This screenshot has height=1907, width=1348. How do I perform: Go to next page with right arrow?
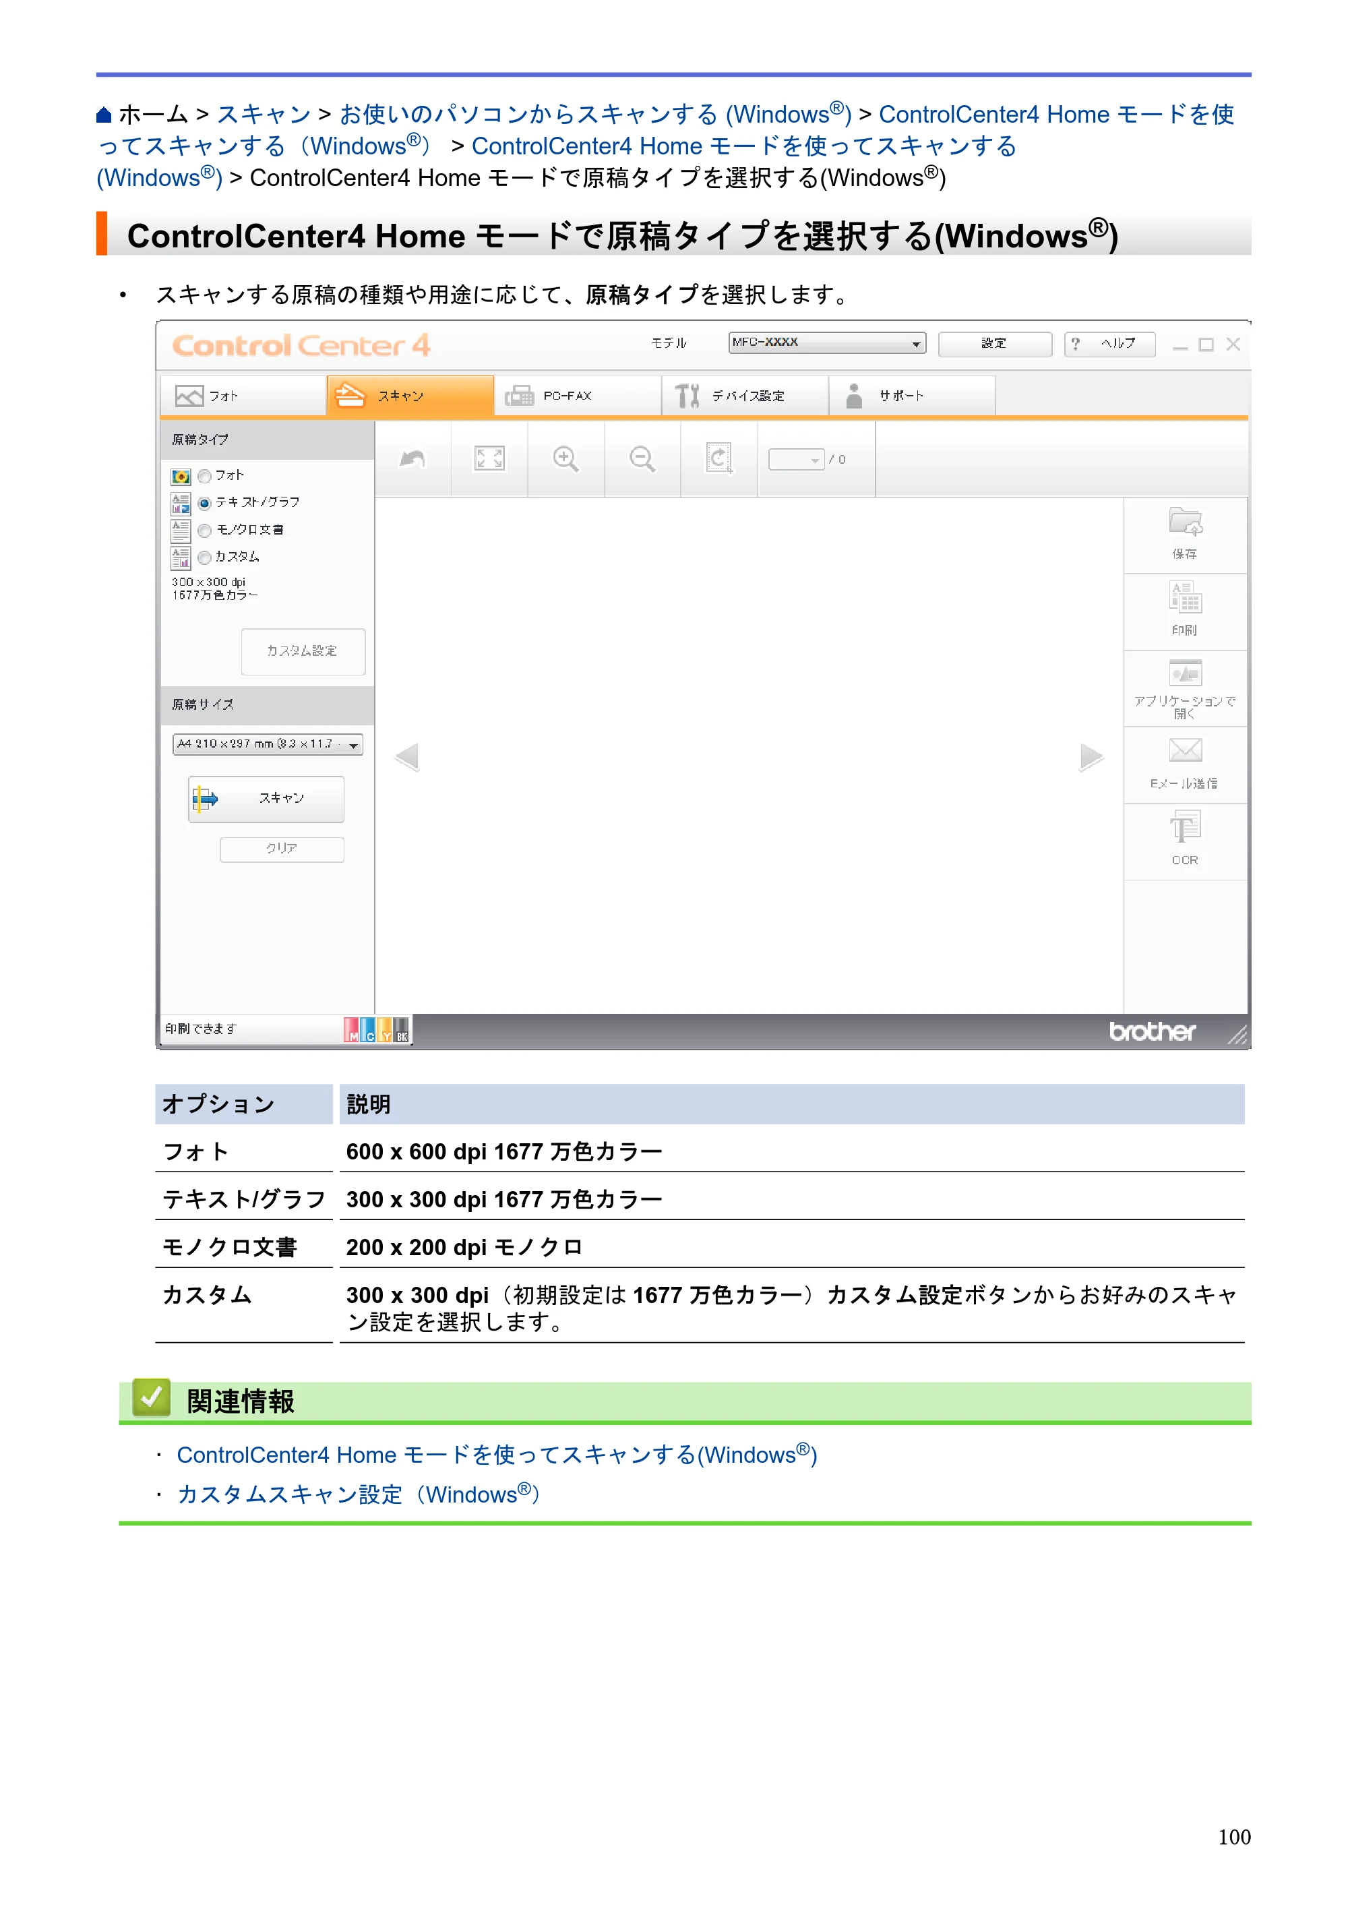click(x=1091, y=756)
